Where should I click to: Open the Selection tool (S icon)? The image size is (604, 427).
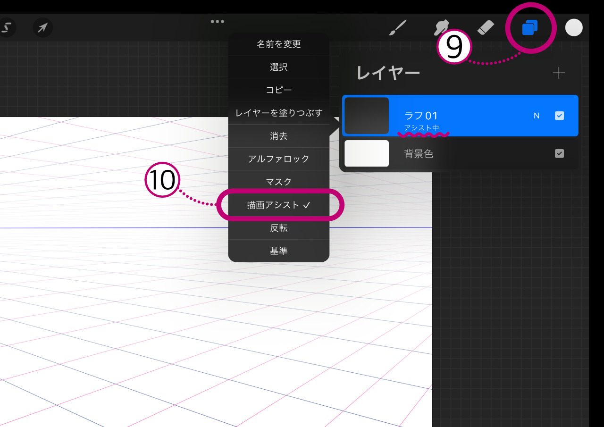pyautogui.click(x=6, y=28)
